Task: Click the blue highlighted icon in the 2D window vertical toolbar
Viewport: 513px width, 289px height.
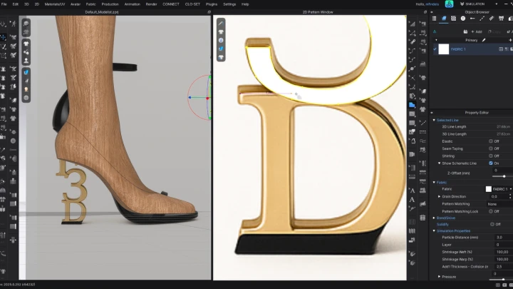Action: [221, 49]
